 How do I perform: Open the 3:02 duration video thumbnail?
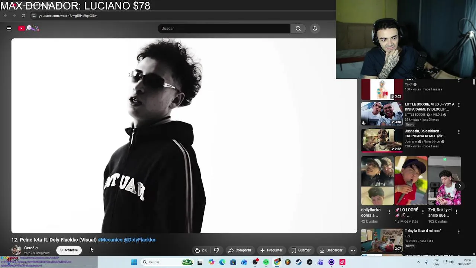[x=382, y=89]
